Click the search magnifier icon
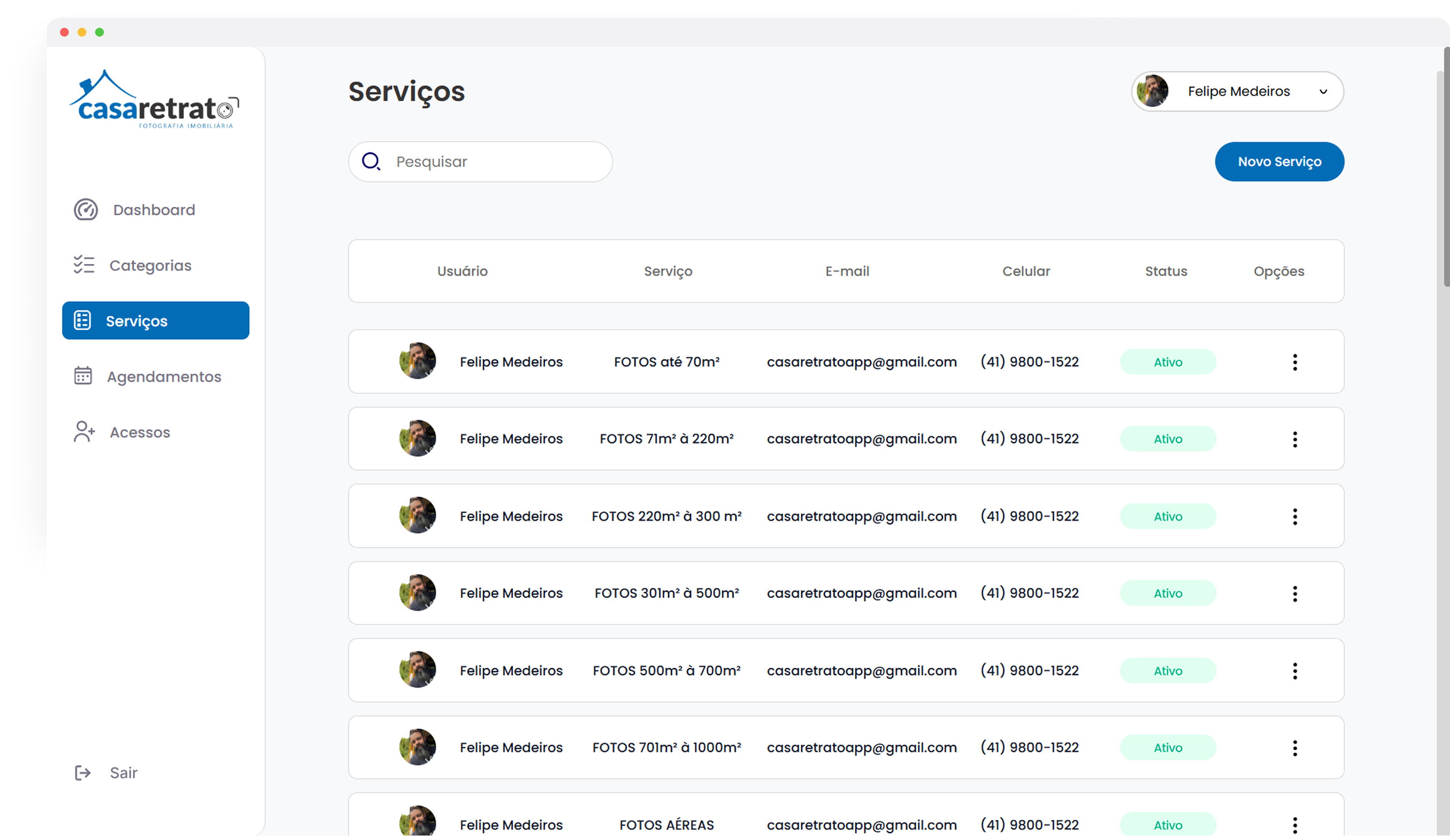The image size is (1450, 837). [x=371, y=161]
